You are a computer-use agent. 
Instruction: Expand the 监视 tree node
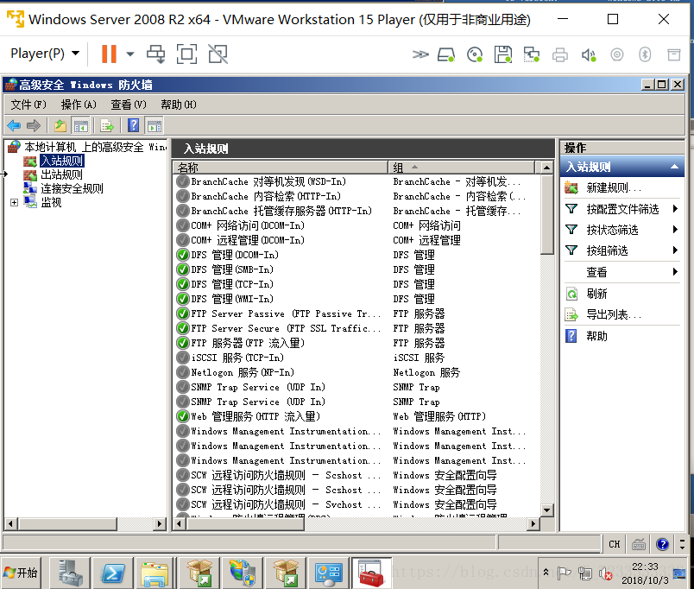pos(14,202)
